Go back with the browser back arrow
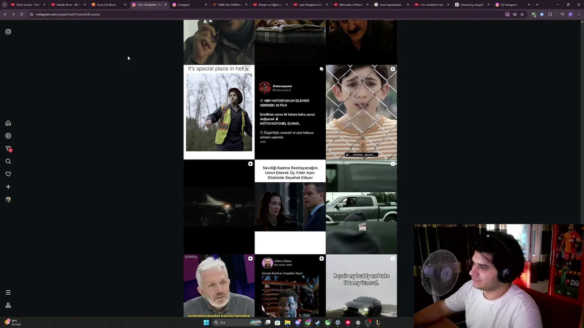The image size is (584, 328). coord(5,14)
